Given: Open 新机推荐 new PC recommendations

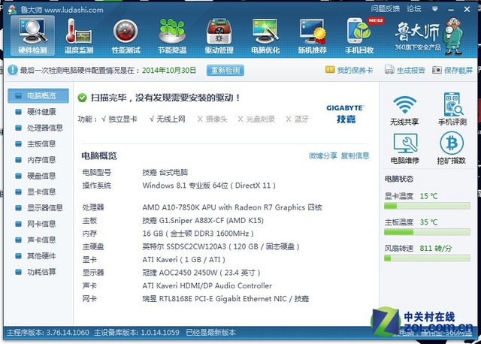Looking at the screenshot, I should 313,36.
